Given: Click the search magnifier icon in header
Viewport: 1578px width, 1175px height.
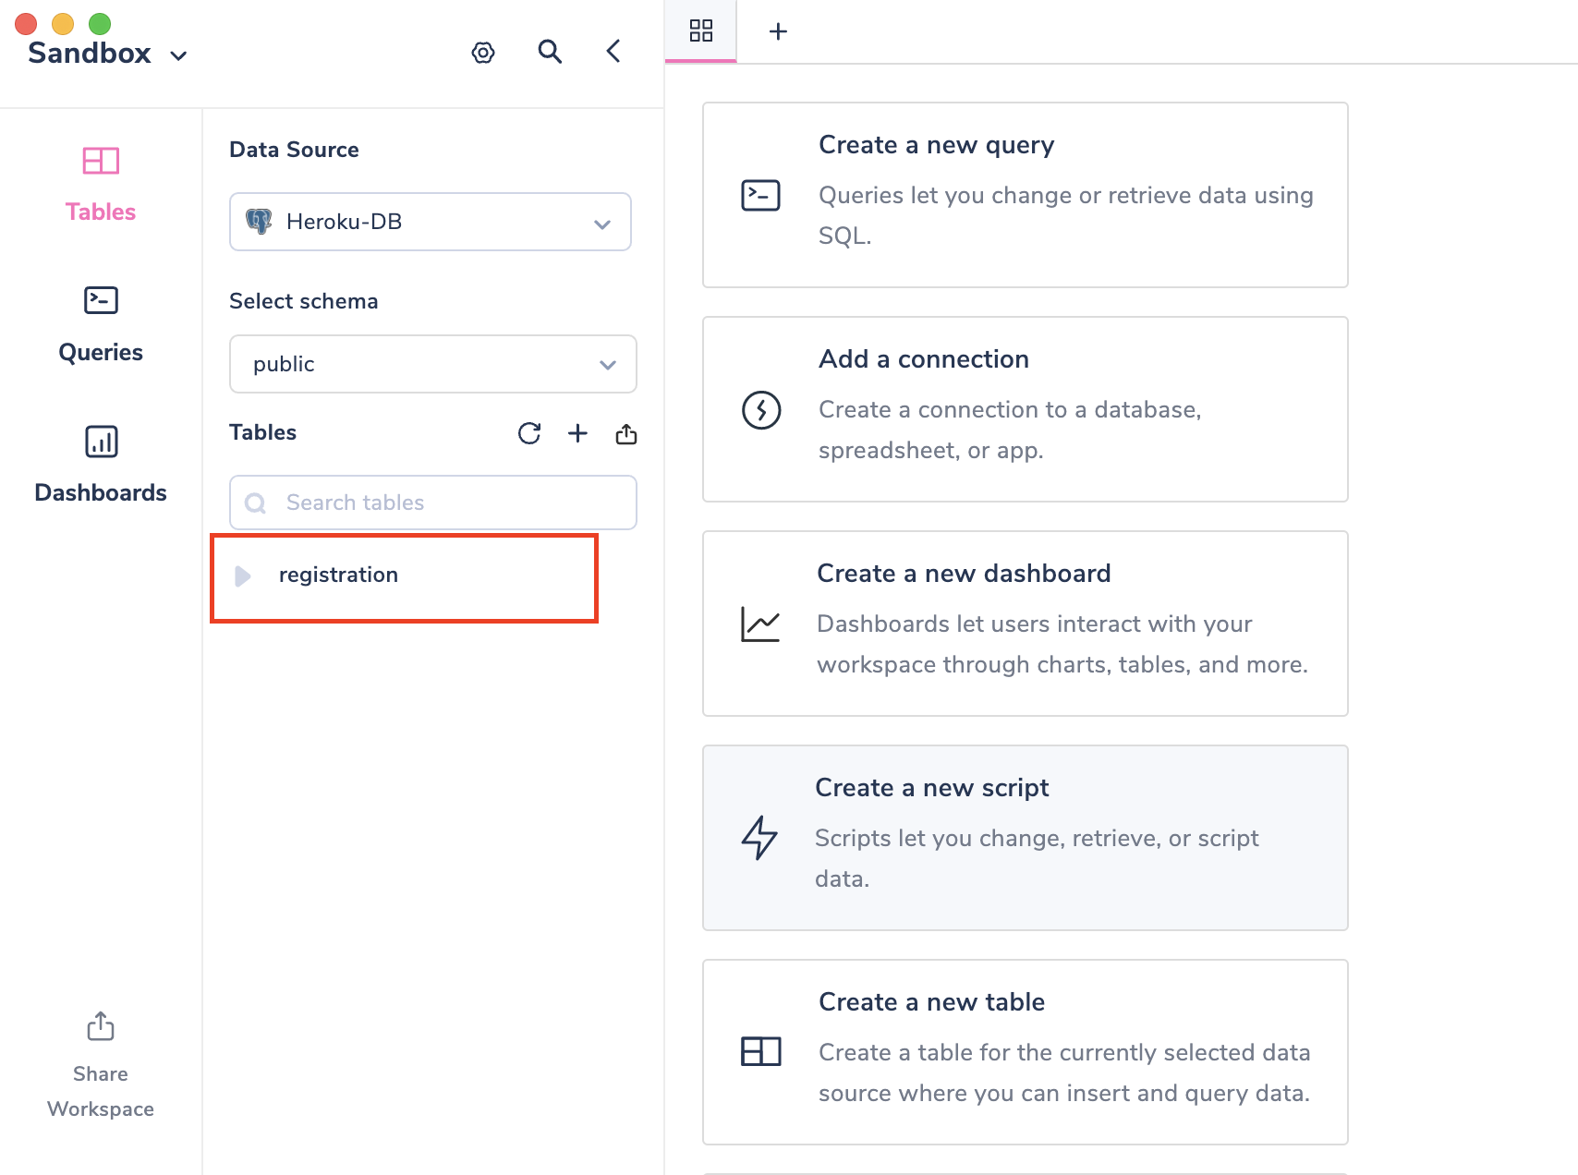Looking at the screenshot, I should (x=550, y=52).
